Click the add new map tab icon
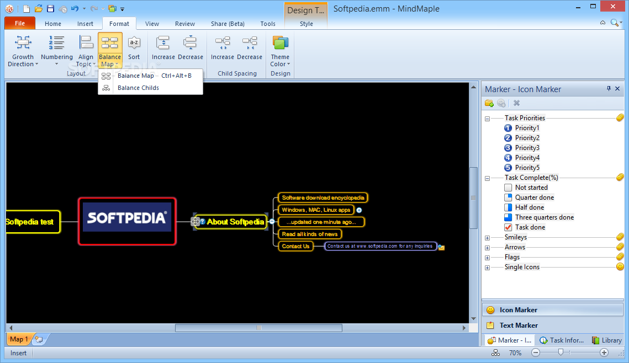 tap(39, 339)
